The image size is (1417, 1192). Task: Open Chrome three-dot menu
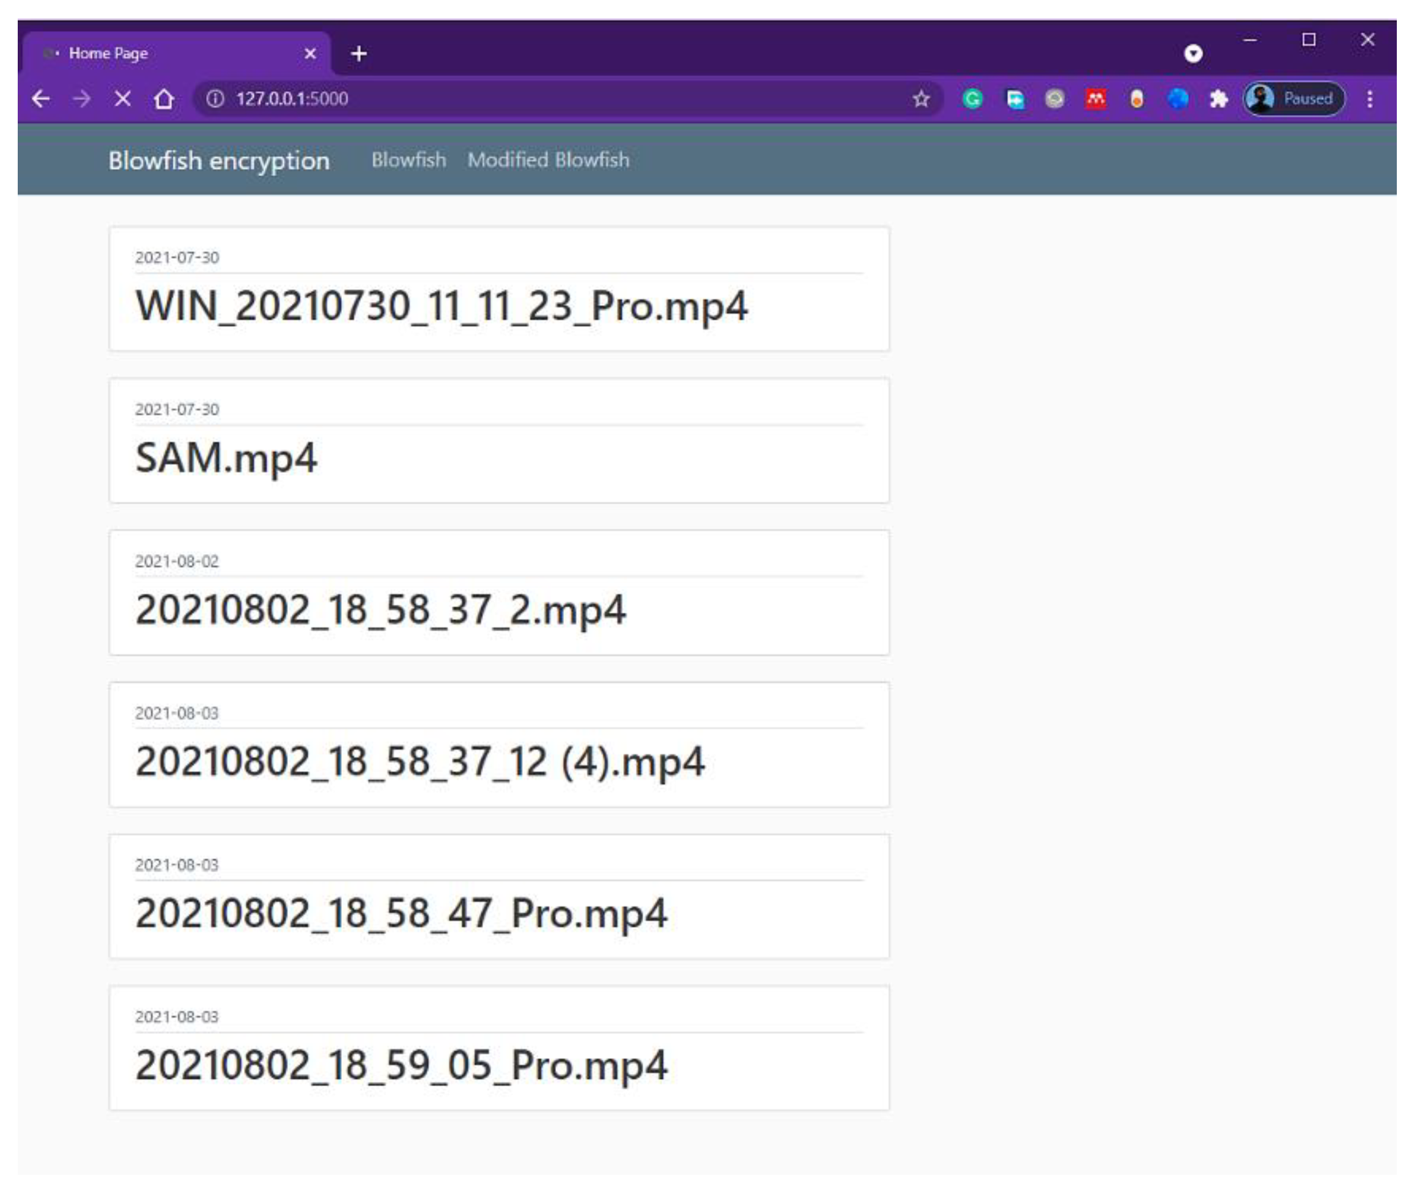pos(1369,99)
